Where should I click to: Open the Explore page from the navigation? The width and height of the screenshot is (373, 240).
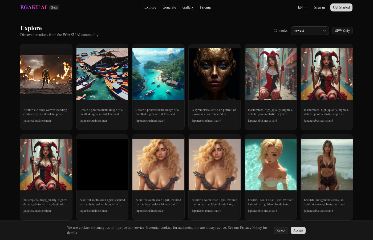[x=150, y=7]
